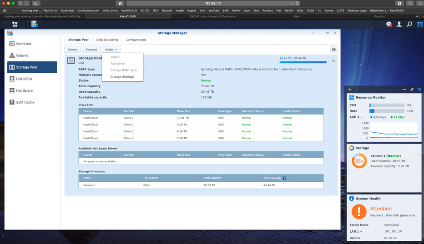Click the total capacity info icon

pyautogui.click(x=284, y=178)
